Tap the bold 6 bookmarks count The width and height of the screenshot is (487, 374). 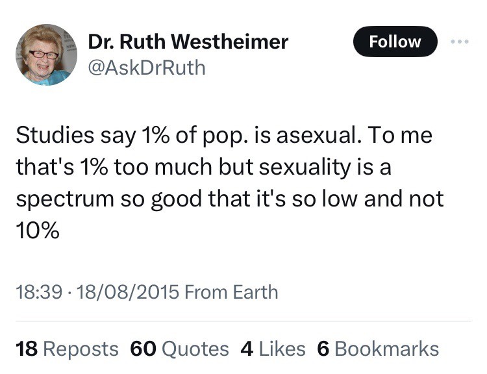point(323,349)
